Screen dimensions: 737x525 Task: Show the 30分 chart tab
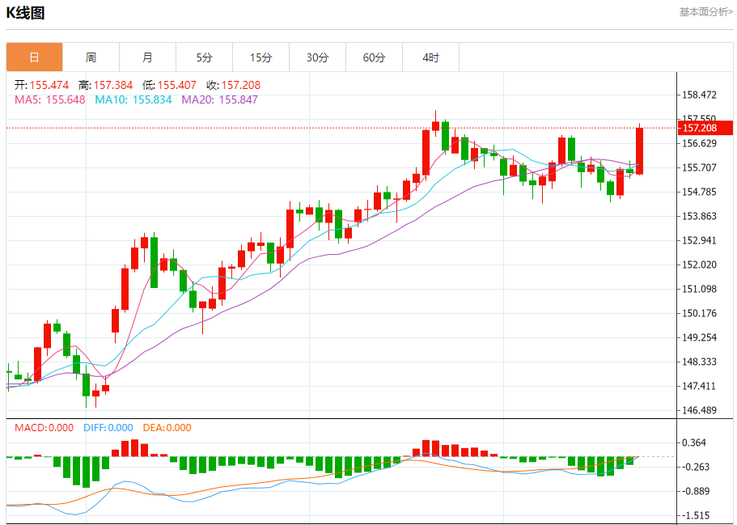click(x=317, y=57)
